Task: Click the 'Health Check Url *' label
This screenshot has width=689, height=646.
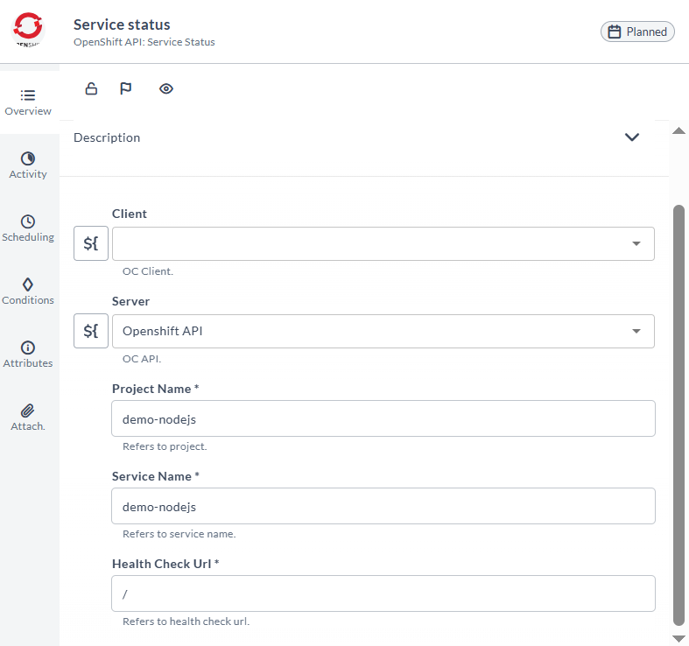Action: (165, 564)
